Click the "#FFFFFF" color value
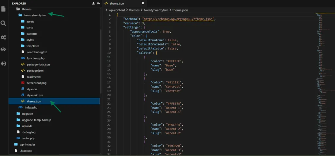335x156 pixels. click(174, 61)
